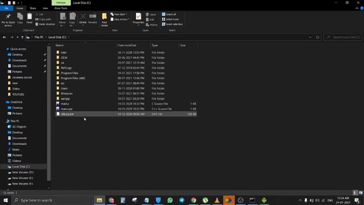Click the Paste ribbon icon
This screenshot has height=205, width=364.
click(29, 18)
